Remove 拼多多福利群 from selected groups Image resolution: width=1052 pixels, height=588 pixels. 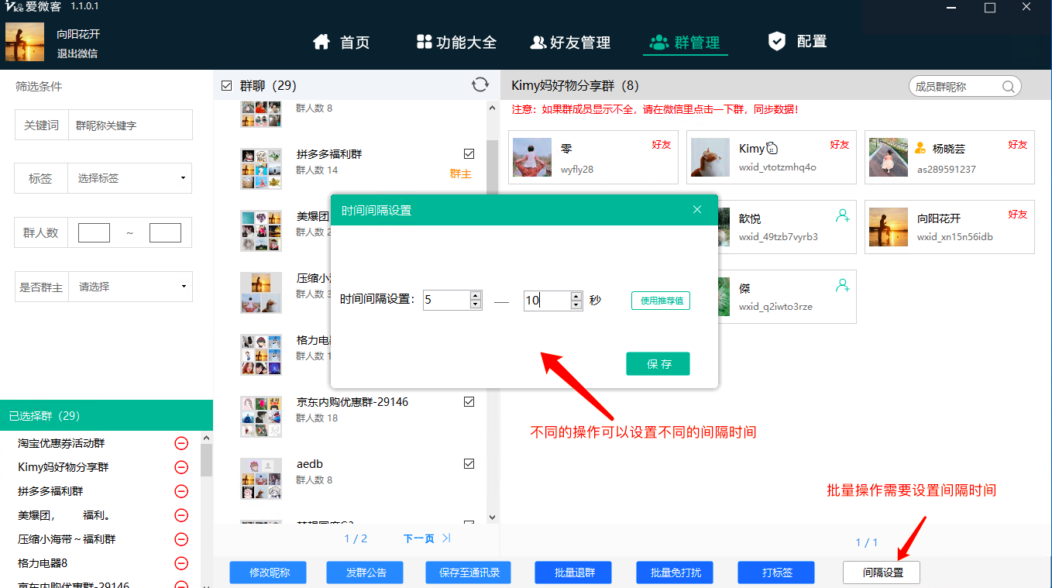(181, 491)
